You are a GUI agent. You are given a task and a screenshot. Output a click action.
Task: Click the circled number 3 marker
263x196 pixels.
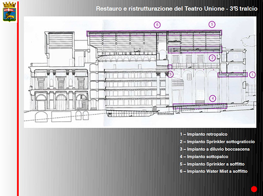point(170,74)
